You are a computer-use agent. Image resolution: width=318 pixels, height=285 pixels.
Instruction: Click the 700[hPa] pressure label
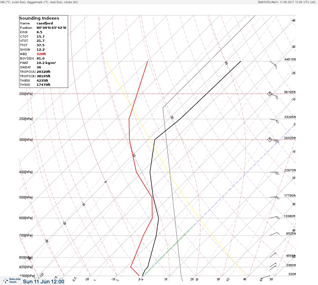[x=26, y=235]
